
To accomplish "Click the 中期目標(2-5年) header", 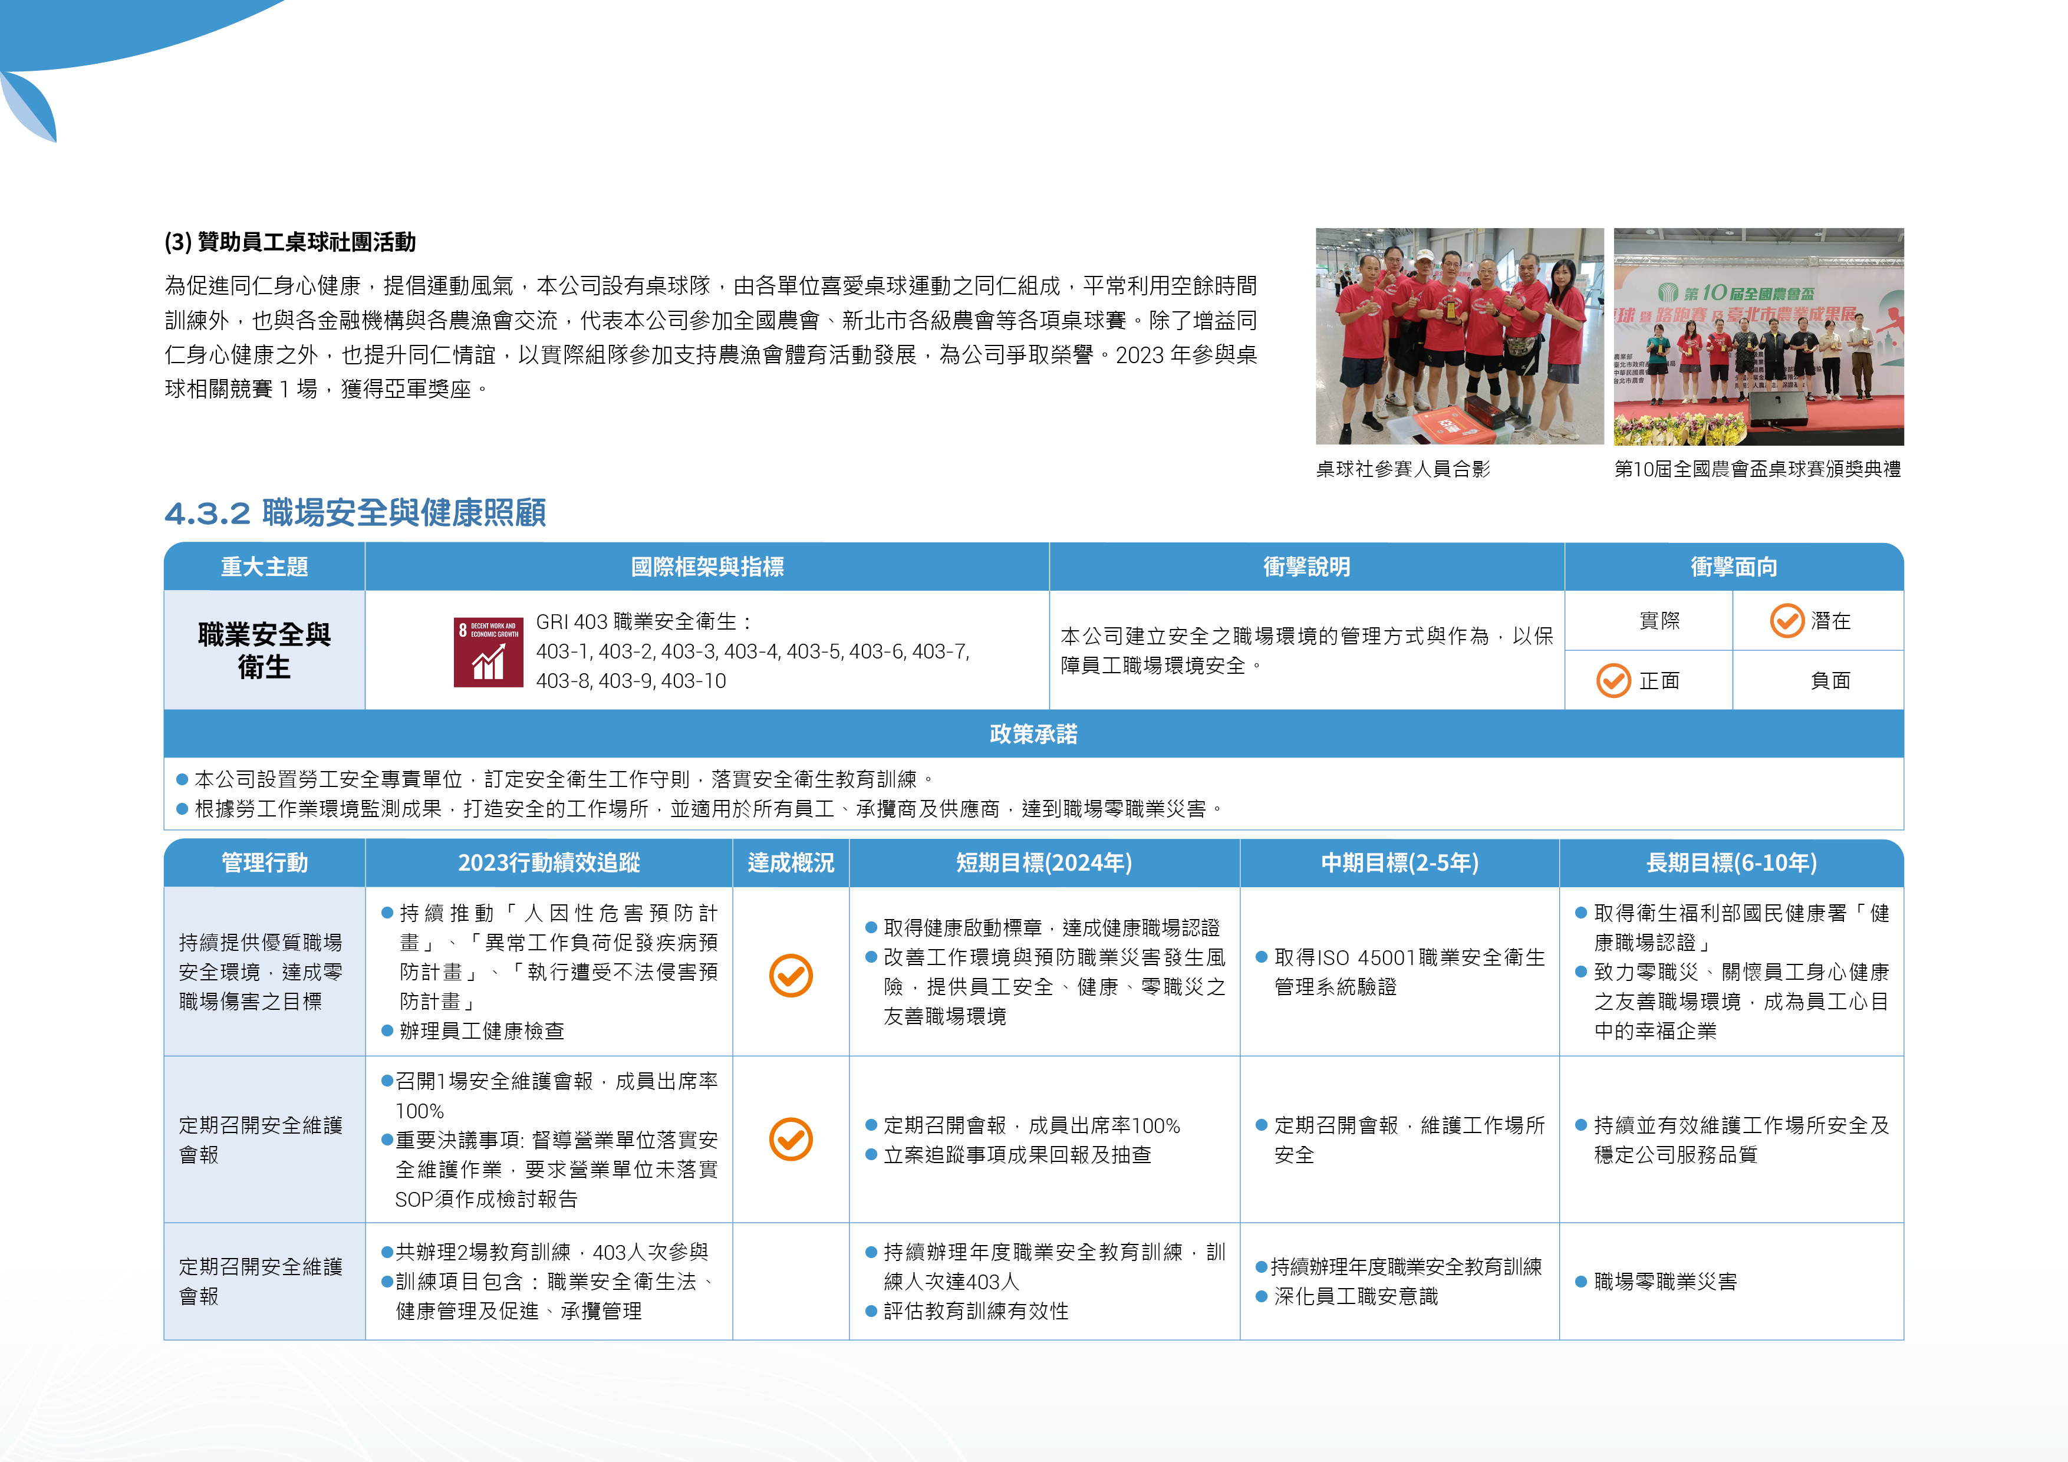I will point(1399,863).
